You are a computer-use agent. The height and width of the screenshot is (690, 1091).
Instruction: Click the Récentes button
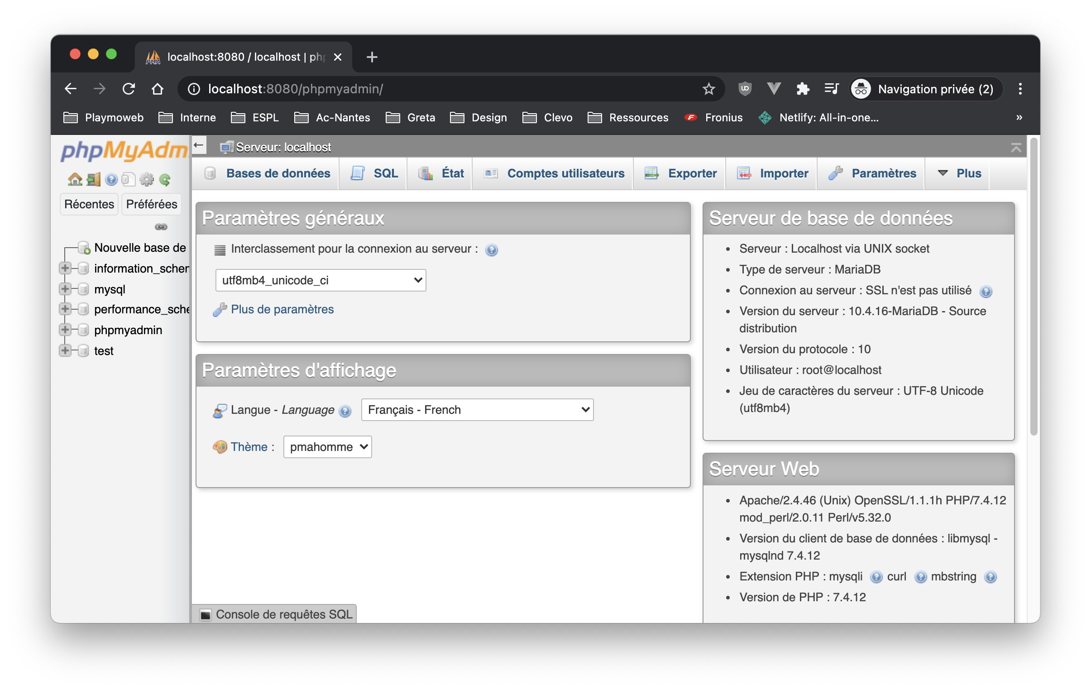tap(89, 204)
